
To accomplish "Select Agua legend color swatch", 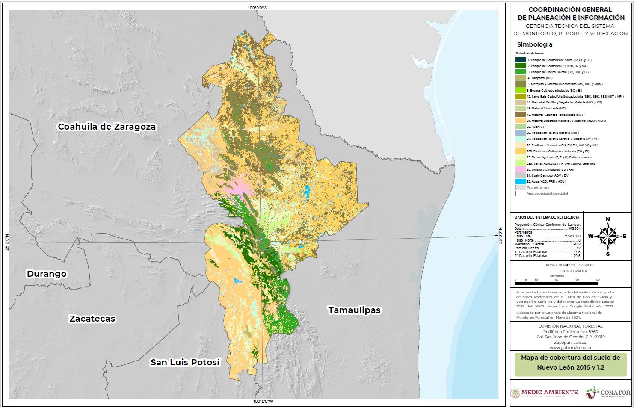I will pos(521,181).
